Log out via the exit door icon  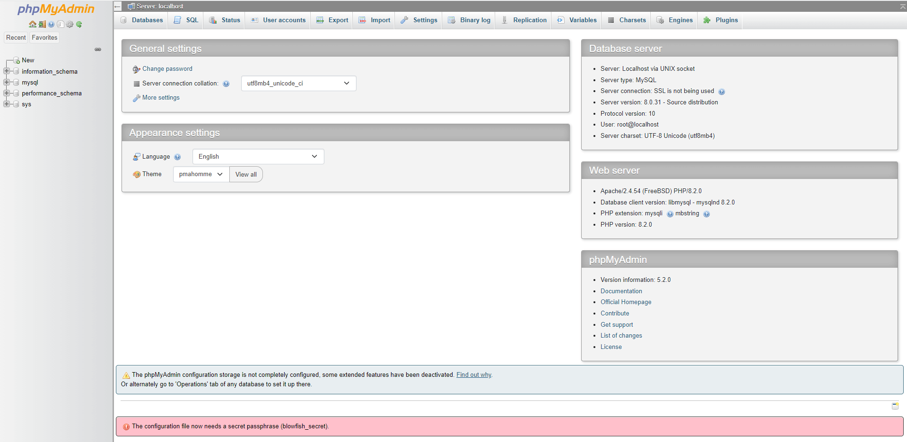(x=42, y=24)
